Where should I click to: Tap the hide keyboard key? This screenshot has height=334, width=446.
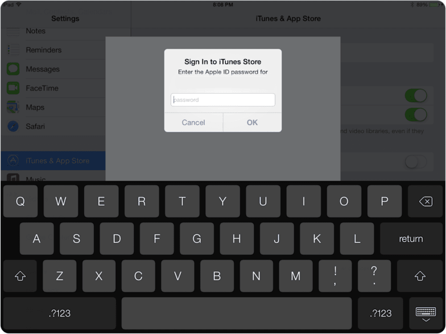point(426,314)
